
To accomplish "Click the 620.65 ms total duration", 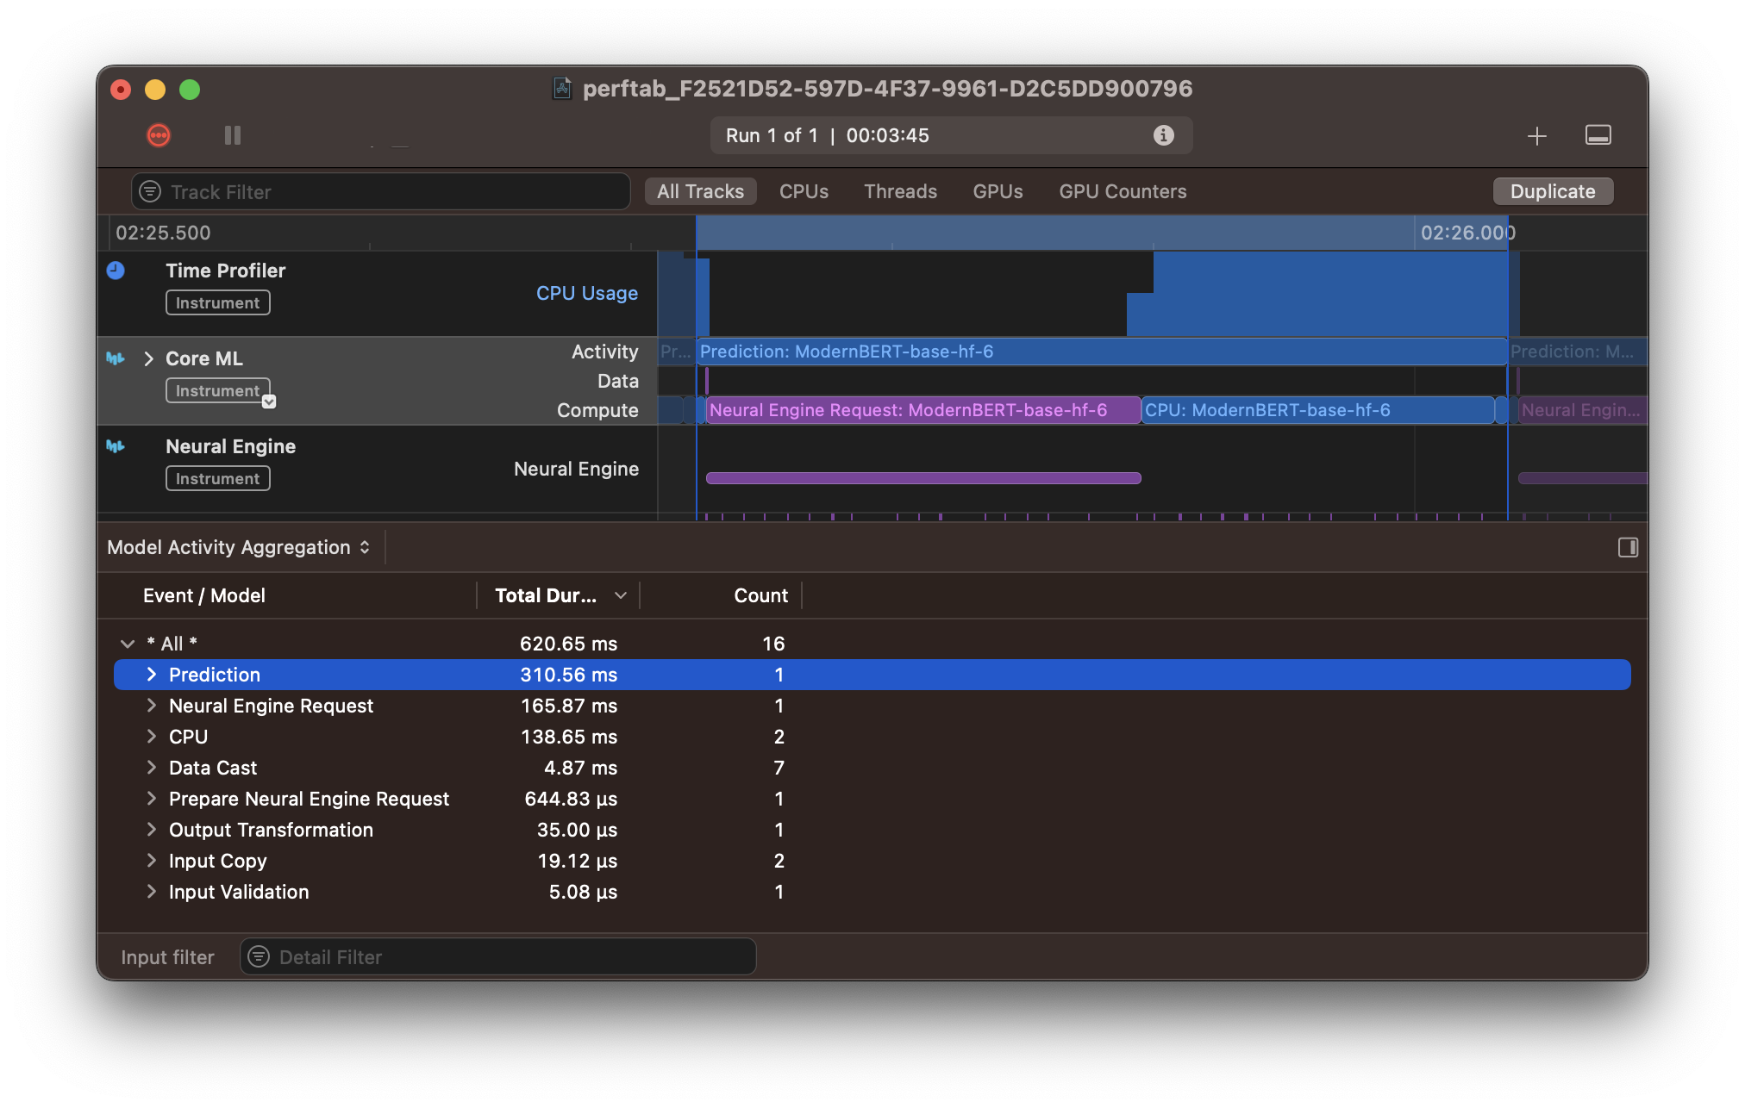I will coord(568,644).
